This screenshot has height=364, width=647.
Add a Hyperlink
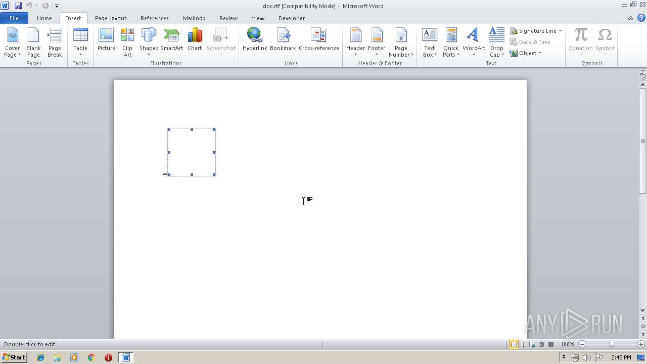pos(255,40)
